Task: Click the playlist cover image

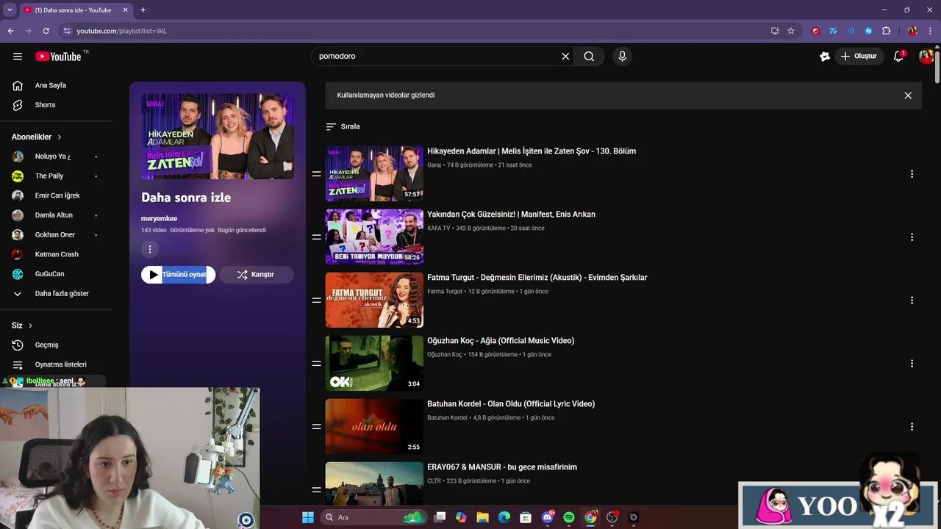Action: tap(218, 136)
